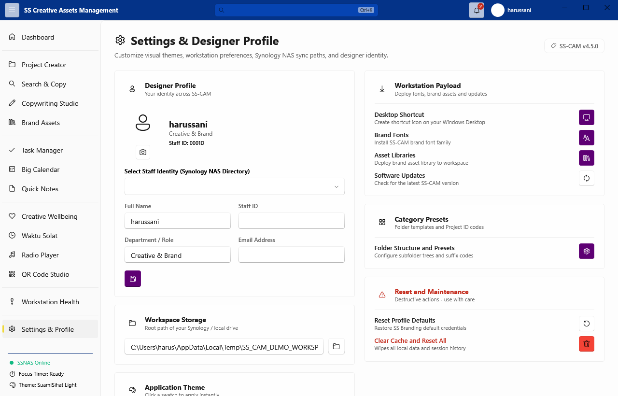The image size is (618, 396).
Task: Open the Big Calendar
Action: coord(50,170)
